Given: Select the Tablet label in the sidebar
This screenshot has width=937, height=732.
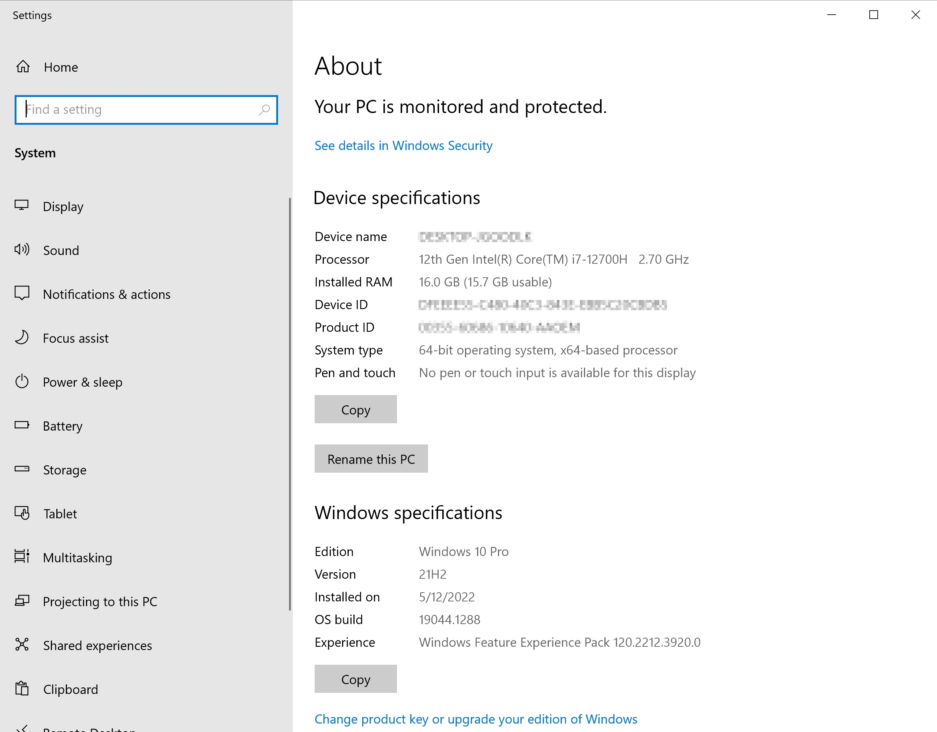Looking at the screenshot, I should pyautogui.click(x=60, y=514).
